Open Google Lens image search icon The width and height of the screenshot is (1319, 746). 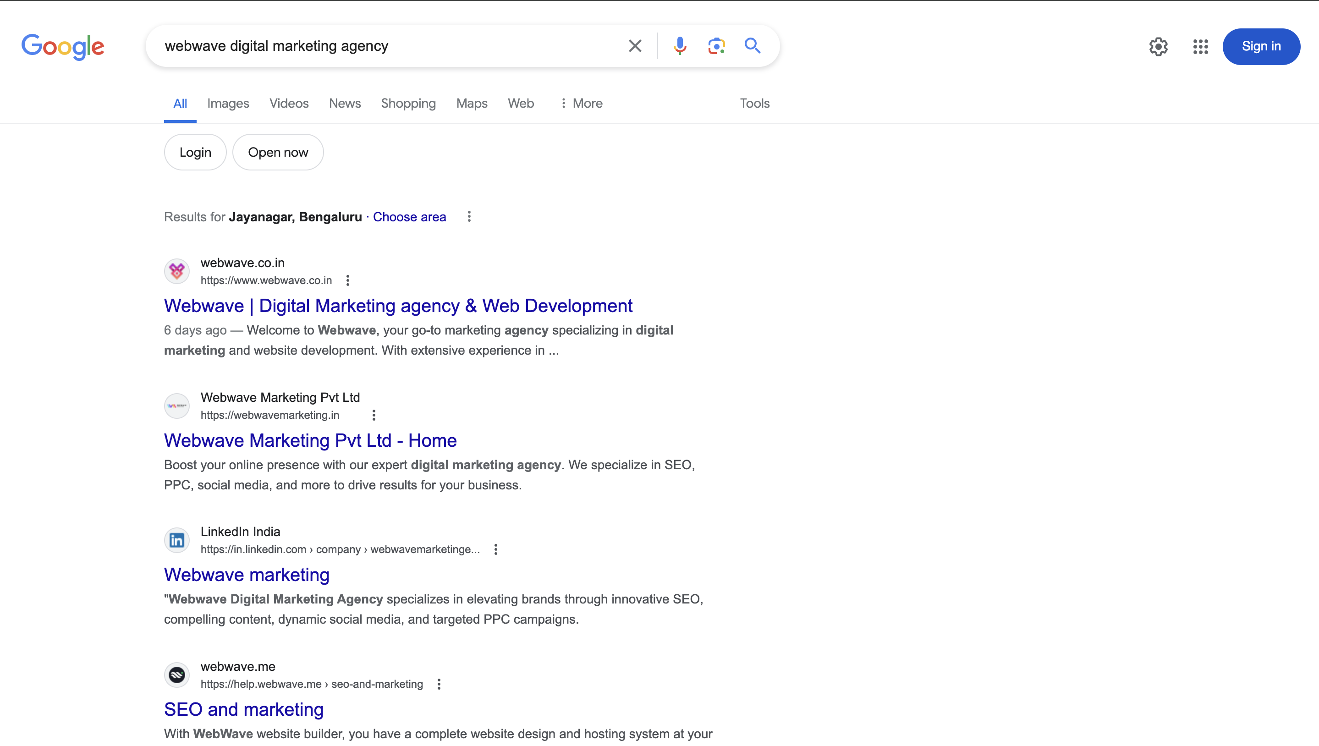[716, 46]
